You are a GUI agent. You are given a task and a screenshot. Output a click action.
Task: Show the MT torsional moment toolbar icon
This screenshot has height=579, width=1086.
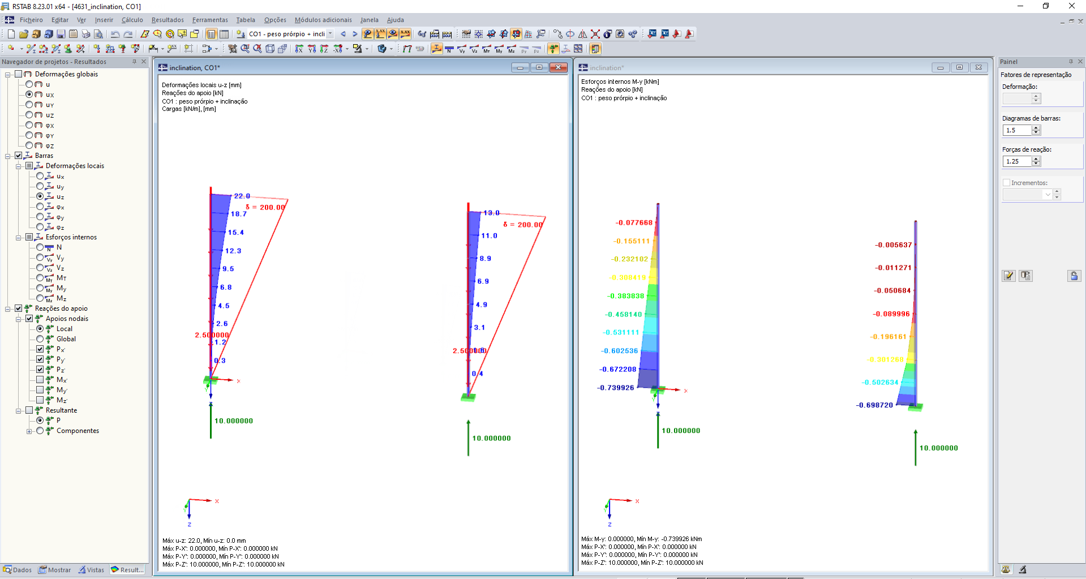click(x=487, y=49)
